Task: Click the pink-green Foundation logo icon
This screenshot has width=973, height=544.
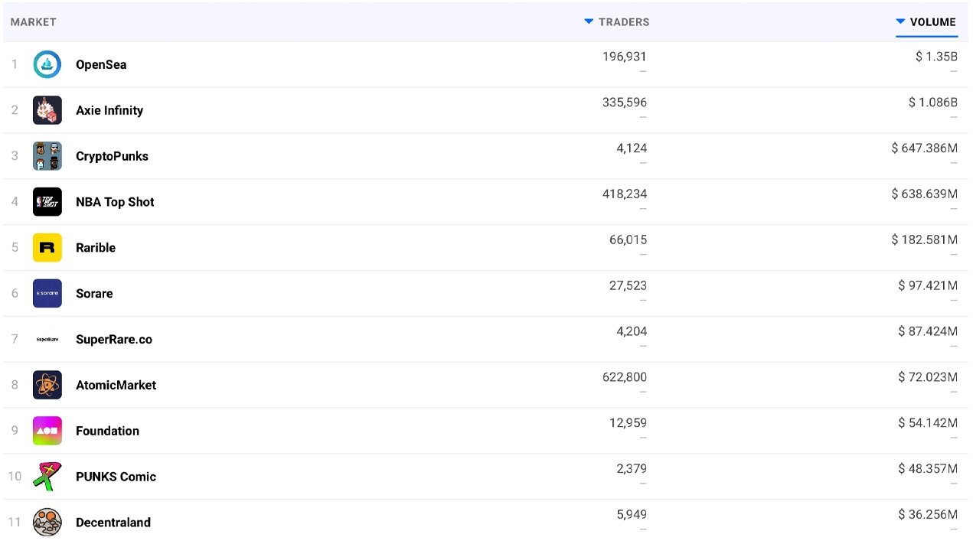Action: click(47, 431)
